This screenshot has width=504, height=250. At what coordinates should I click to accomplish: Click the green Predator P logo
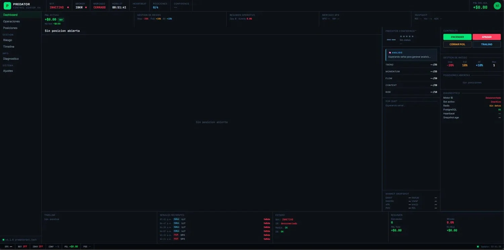pos(7,6)
